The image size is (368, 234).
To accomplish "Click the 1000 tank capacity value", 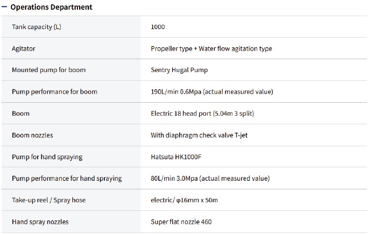I will click(159, 27).
